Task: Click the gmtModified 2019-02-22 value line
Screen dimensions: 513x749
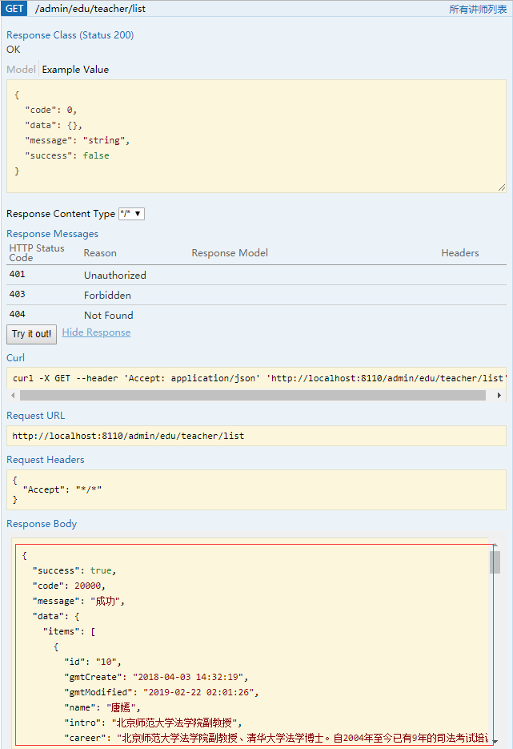Action: (x=162, y=692)
